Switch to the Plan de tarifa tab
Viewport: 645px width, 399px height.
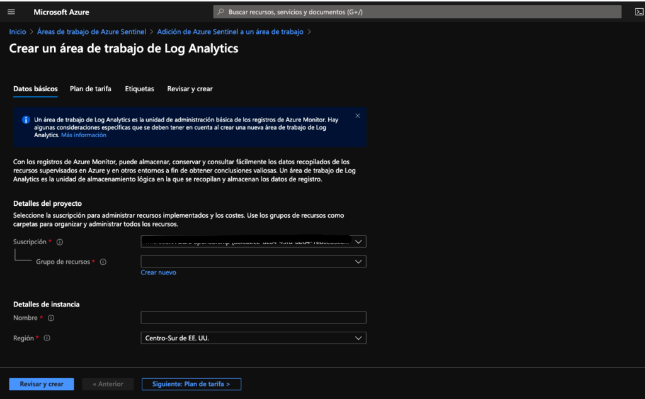click(x=91, y=89)
